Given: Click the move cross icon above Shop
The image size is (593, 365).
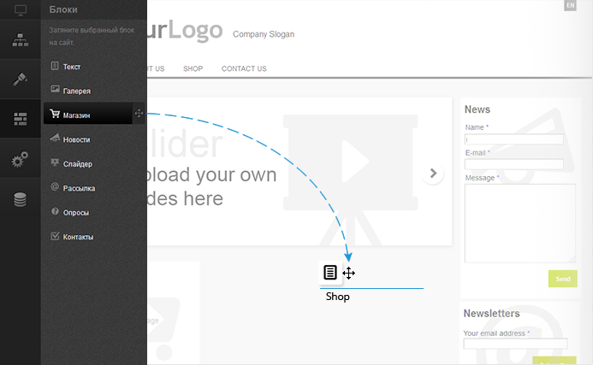Looking at the screenshot, I should pos(348,273).
